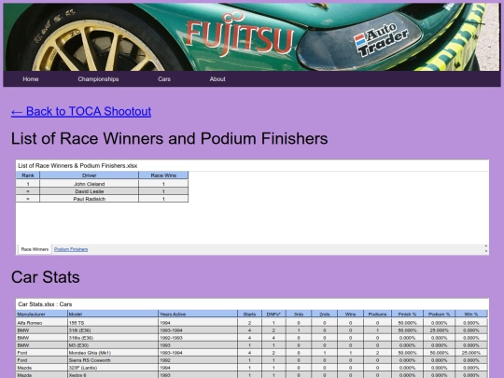Click the Model column header
Image resolution: width=504 pixels, height=378 pixels.
click(x=113, y=314)
